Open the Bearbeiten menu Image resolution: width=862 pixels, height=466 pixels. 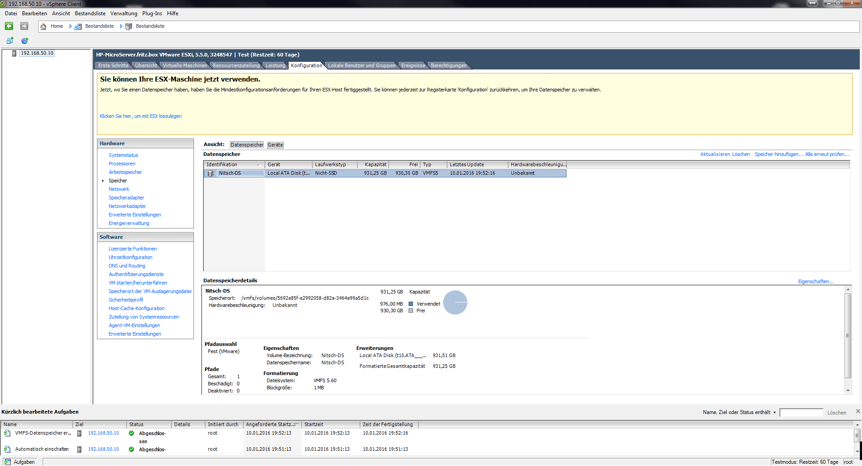pos(35,13)
